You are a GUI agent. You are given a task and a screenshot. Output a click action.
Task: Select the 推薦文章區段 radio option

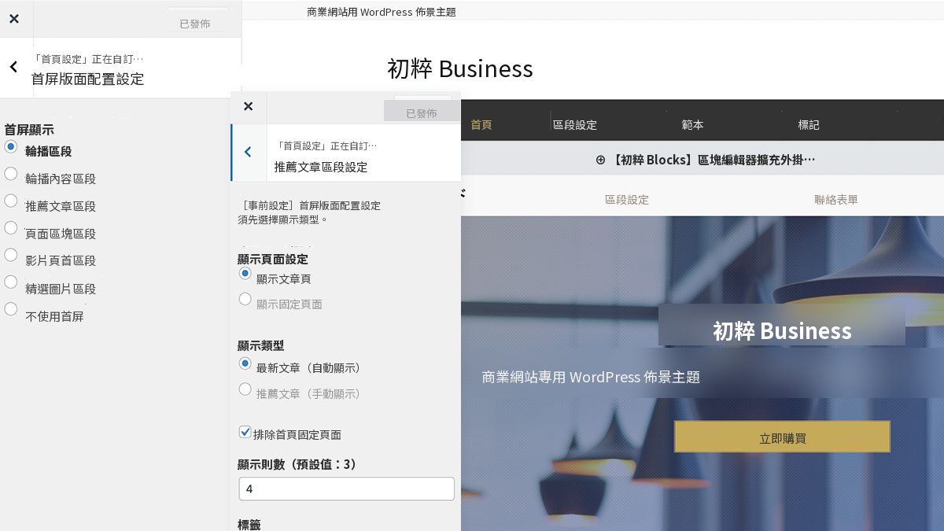11,201
